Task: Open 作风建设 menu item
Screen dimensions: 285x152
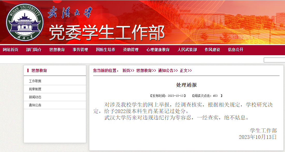Action: [x=212, y=50]
